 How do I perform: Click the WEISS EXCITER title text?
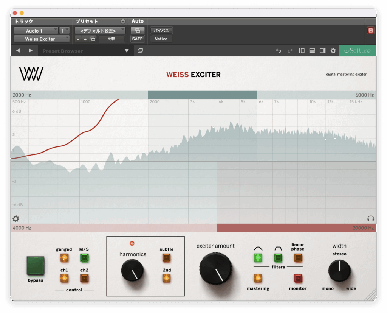click(193, 75)
